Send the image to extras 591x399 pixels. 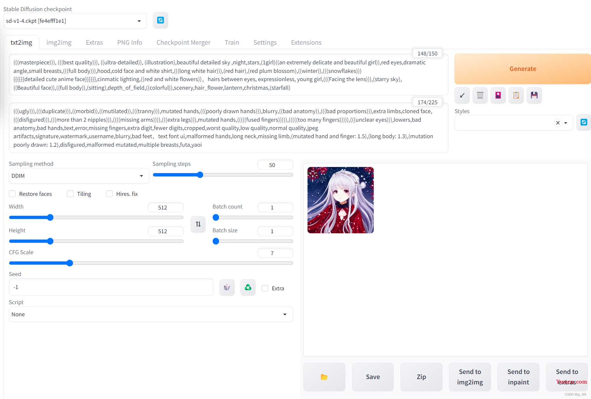point(567,377)
